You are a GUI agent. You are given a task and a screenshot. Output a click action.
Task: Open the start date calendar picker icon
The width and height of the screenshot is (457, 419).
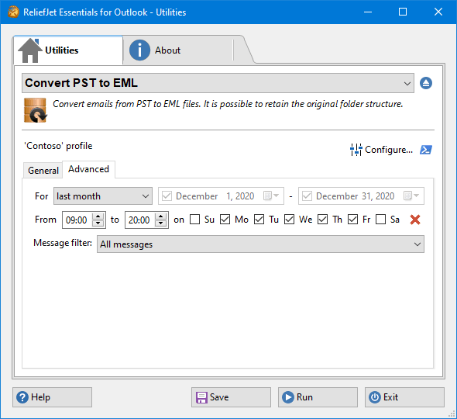pyautogui.click(x=271, y=196)
